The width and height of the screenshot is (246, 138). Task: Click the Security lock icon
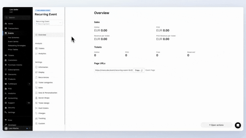click(x=6, y=108)
